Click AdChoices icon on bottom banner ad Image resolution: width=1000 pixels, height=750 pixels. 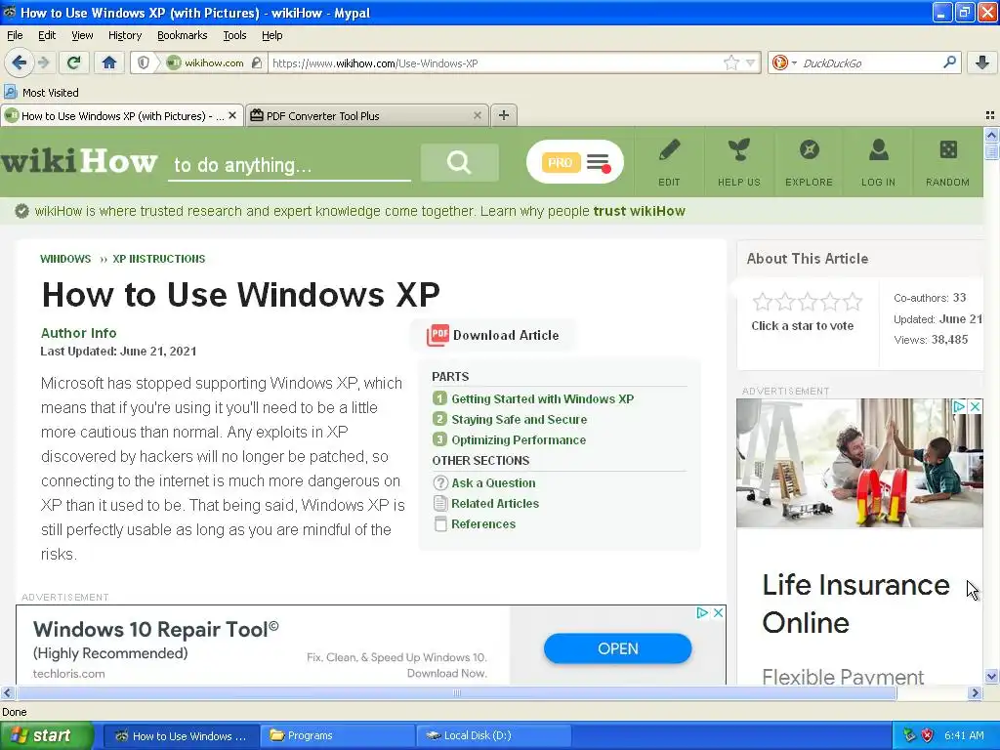coord(702,612)
